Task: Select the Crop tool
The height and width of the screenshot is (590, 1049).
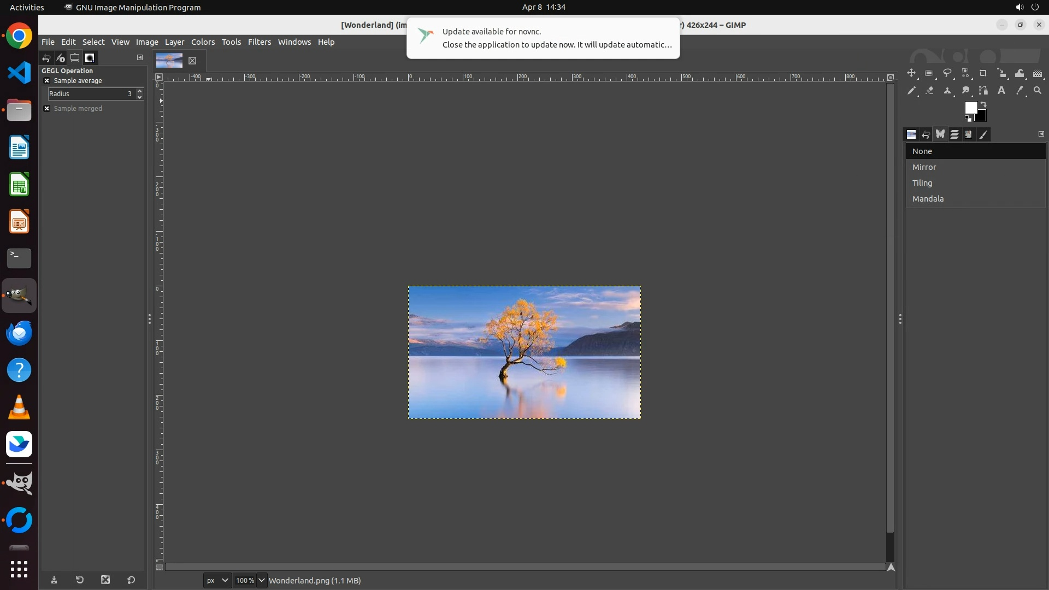Action: click(983, 73)
